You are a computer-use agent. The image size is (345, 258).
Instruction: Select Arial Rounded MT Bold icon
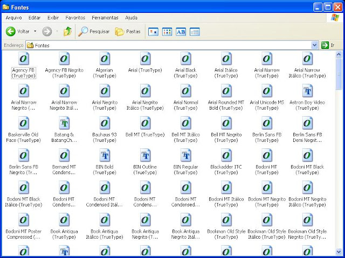(226, 91)
